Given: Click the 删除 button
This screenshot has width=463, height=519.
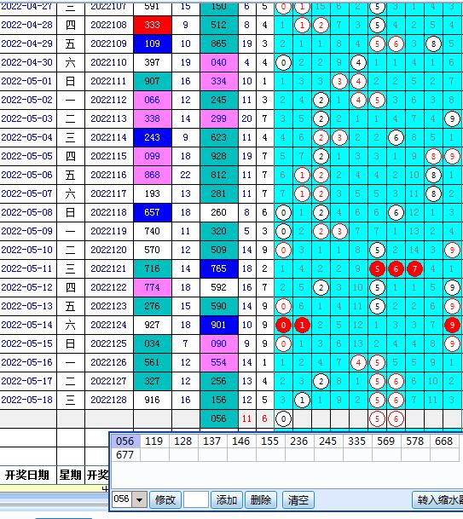Looking at the screenshot, I should tap(261, 499).
